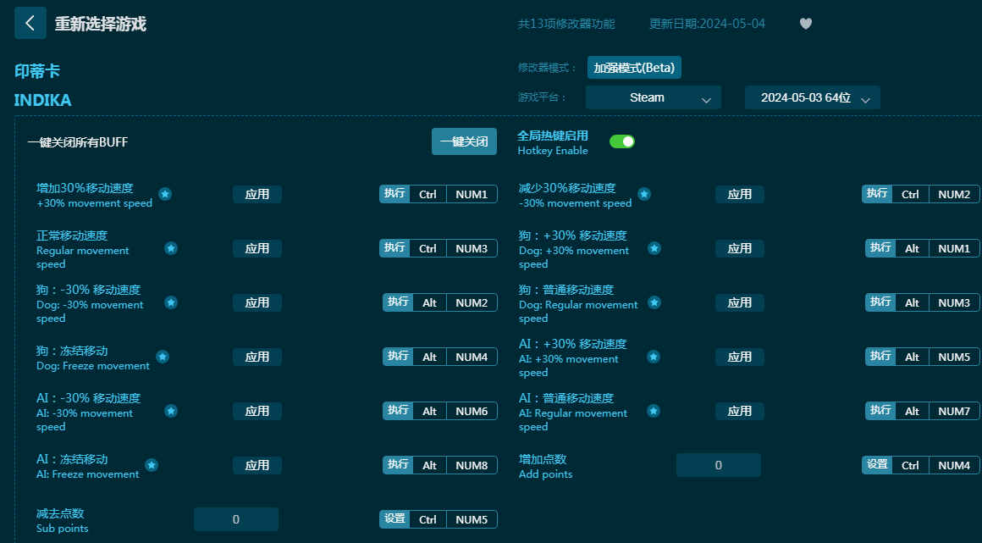The width and height of the screenshot is (982, 543).
Task: Click NUM4 key of Ctrl hotkey
Action: 954,465
